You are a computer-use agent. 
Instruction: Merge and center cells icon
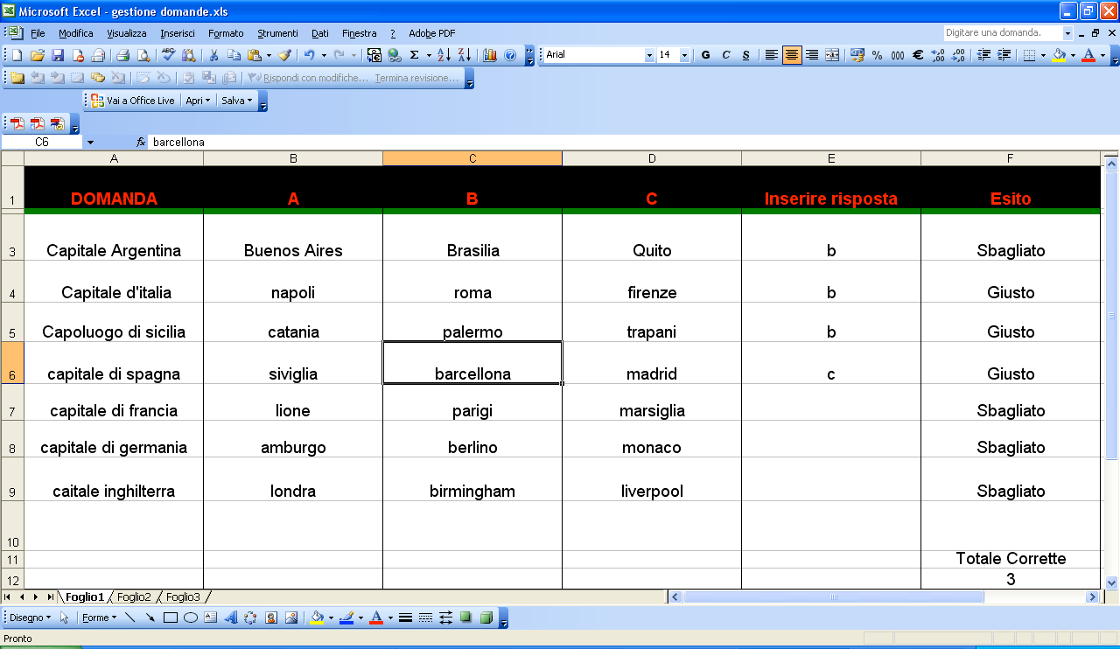832,55
